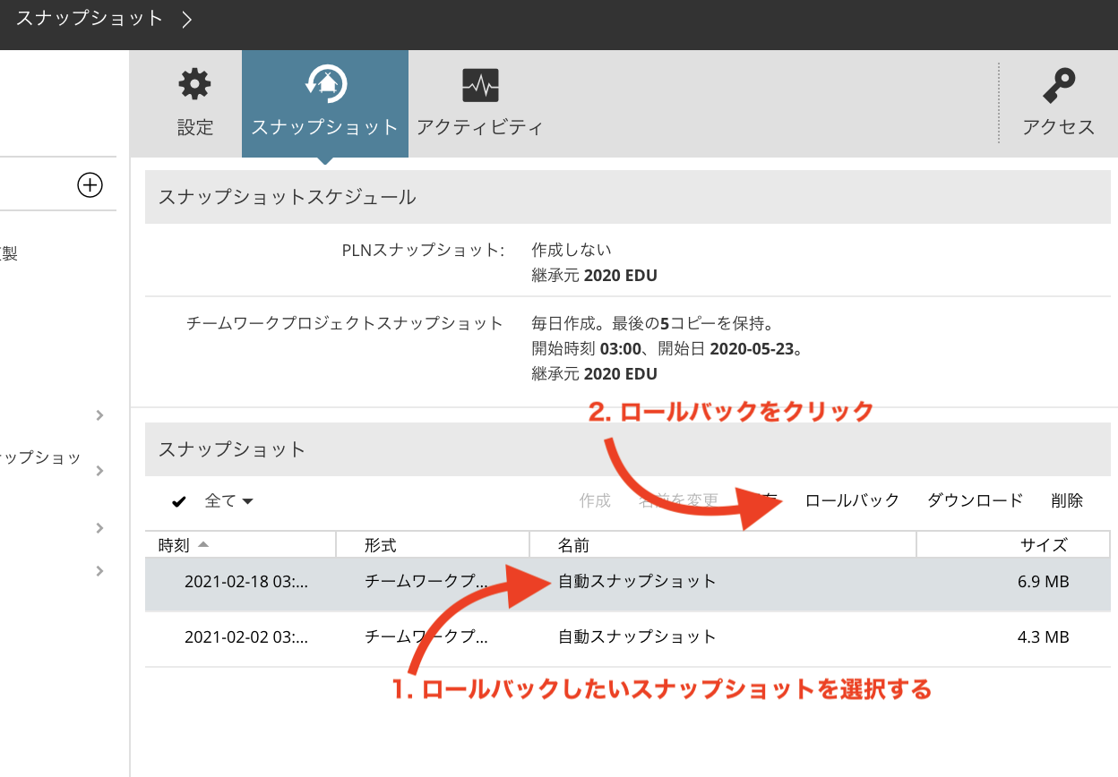The width and height of the screenshot is (1118, 777).
Task: Open the 全て selection dropdown
Action: pyautogui.click(x=229, y=501)
